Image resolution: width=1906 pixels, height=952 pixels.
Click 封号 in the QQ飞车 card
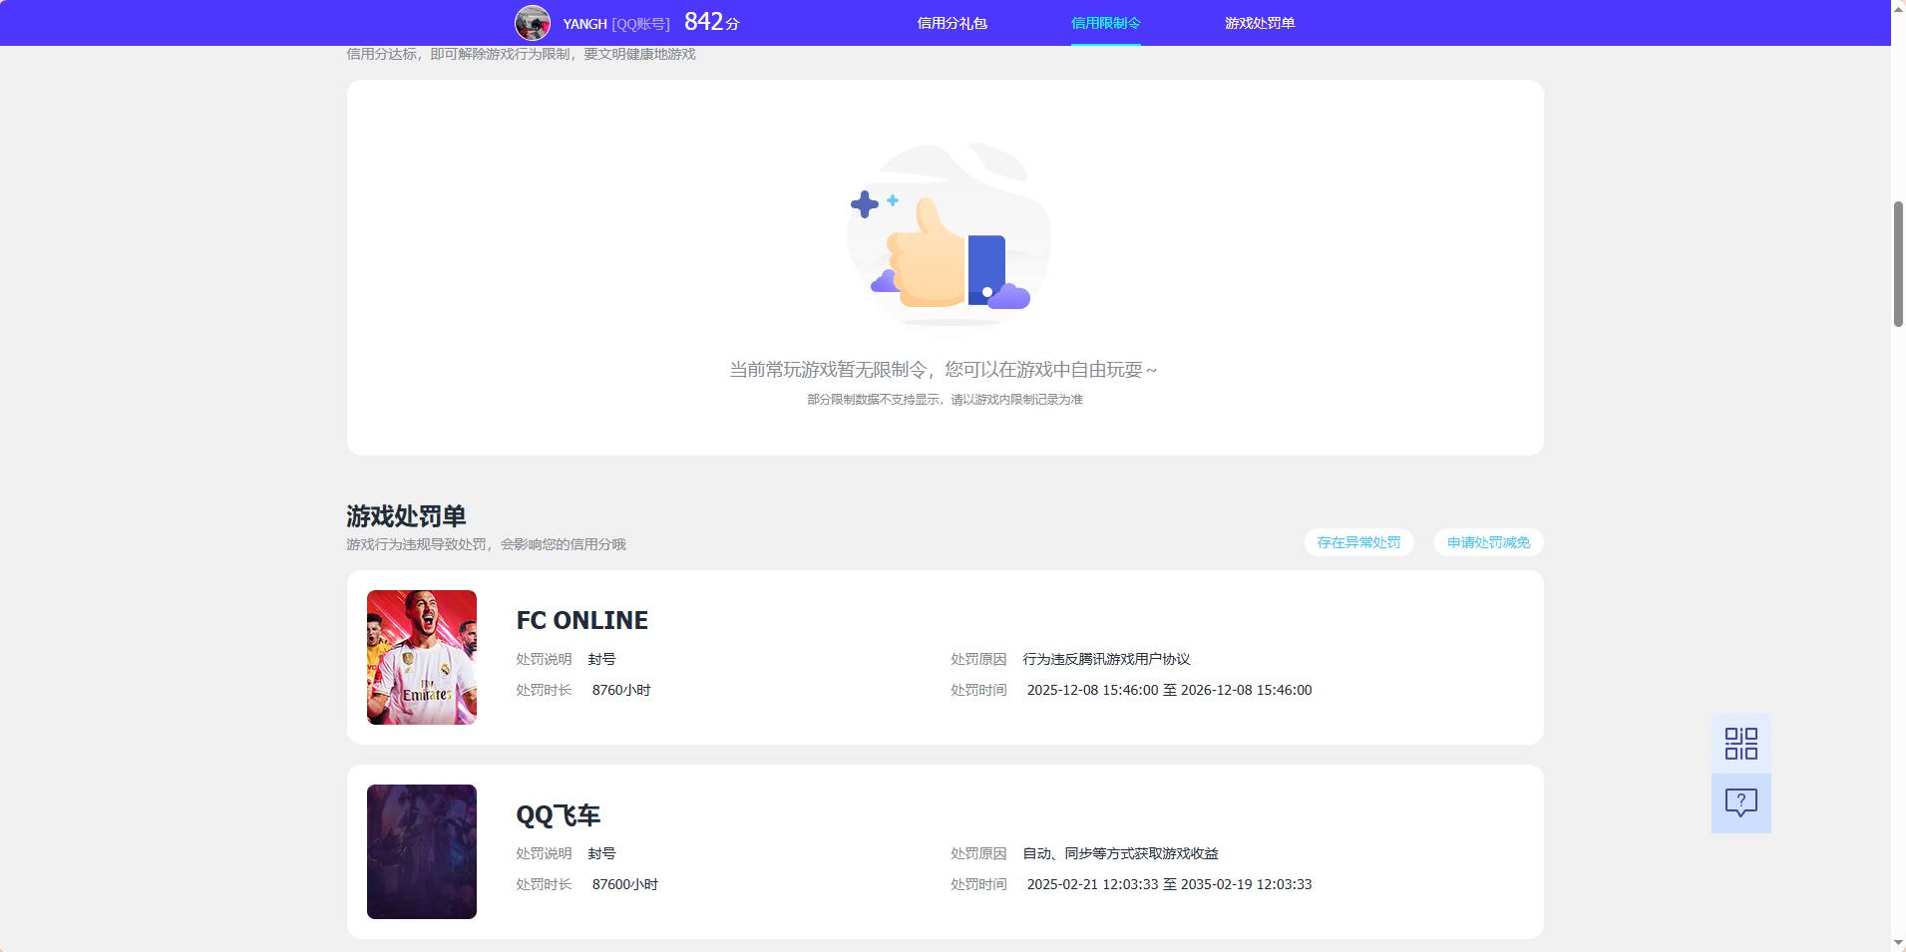point(601,853)
